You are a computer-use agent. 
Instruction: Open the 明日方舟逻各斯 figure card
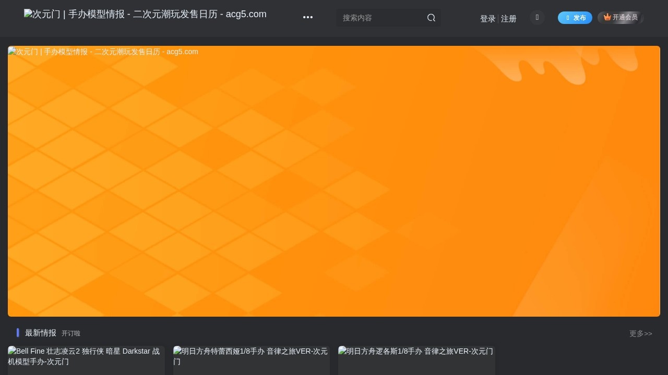tap(416, 360)
